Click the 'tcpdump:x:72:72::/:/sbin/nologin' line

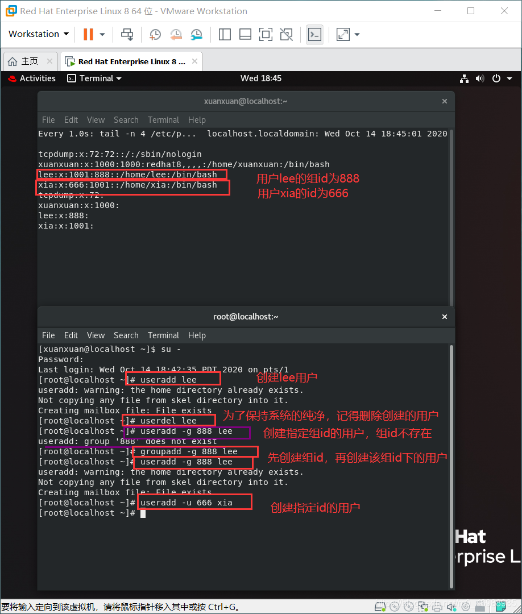click(120, 154)
